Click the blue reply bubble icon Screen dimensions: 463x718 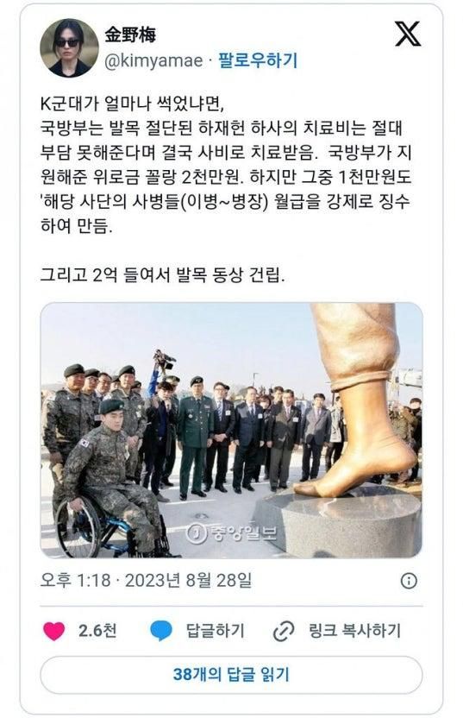coord(161,631)
